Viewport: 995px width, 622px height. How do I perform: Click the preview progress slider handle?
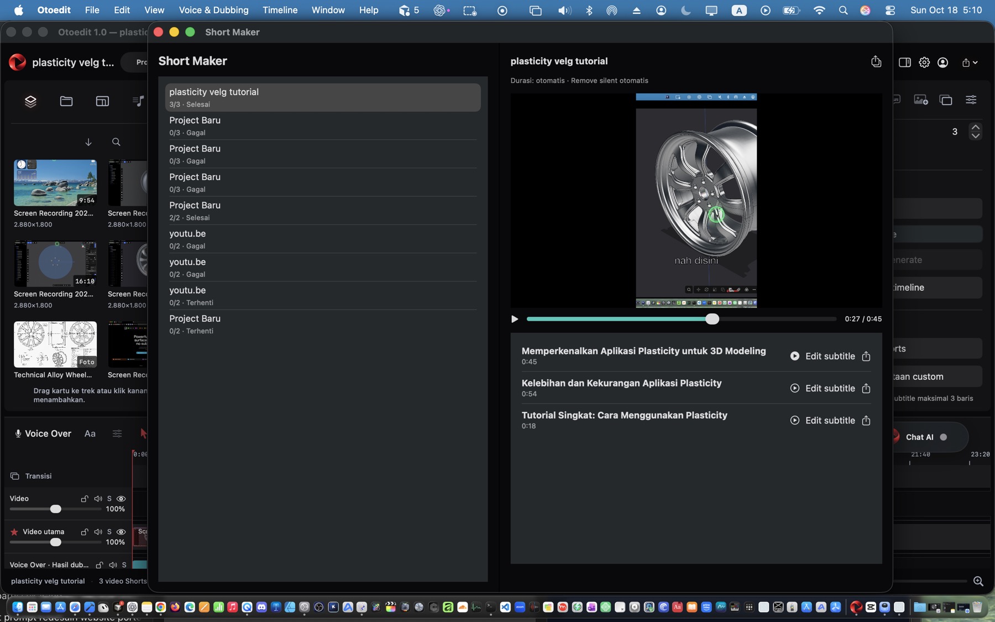(x=712, y=319)
